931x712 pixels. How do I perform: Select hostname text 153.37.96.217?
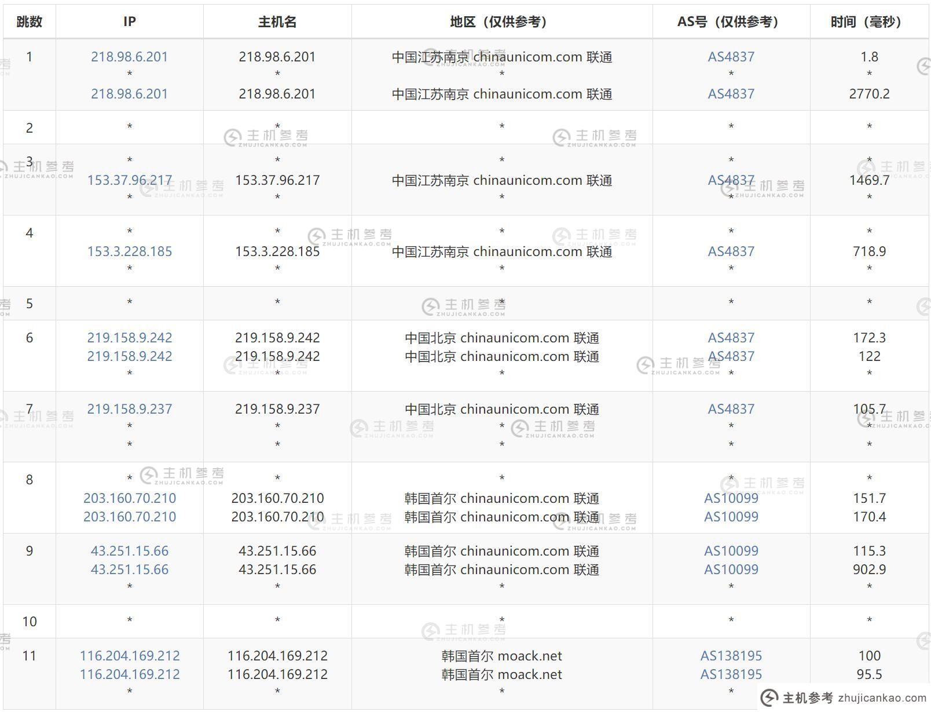(277, 180)
